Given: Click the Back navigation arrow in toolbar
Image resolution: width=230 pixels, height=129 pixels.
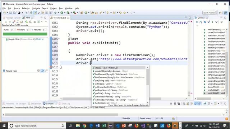Looking at the screenshot, I should pos(125,13).
